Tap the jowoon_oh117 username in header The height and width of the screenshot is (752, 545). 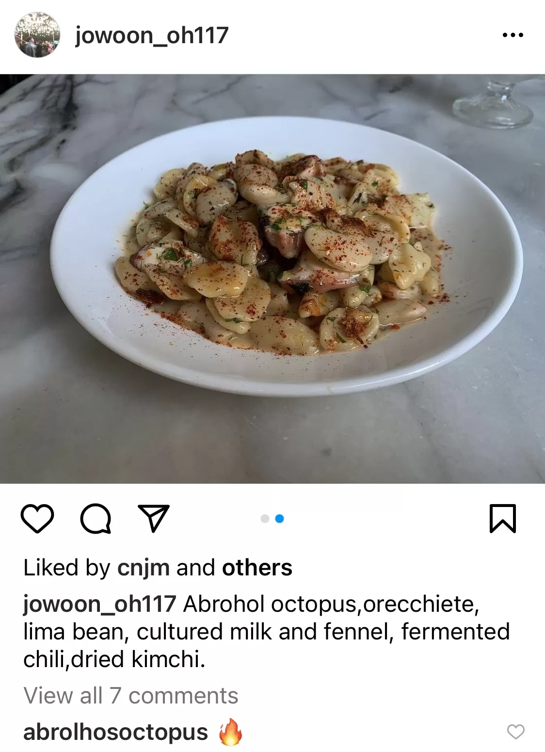point(152,35)
